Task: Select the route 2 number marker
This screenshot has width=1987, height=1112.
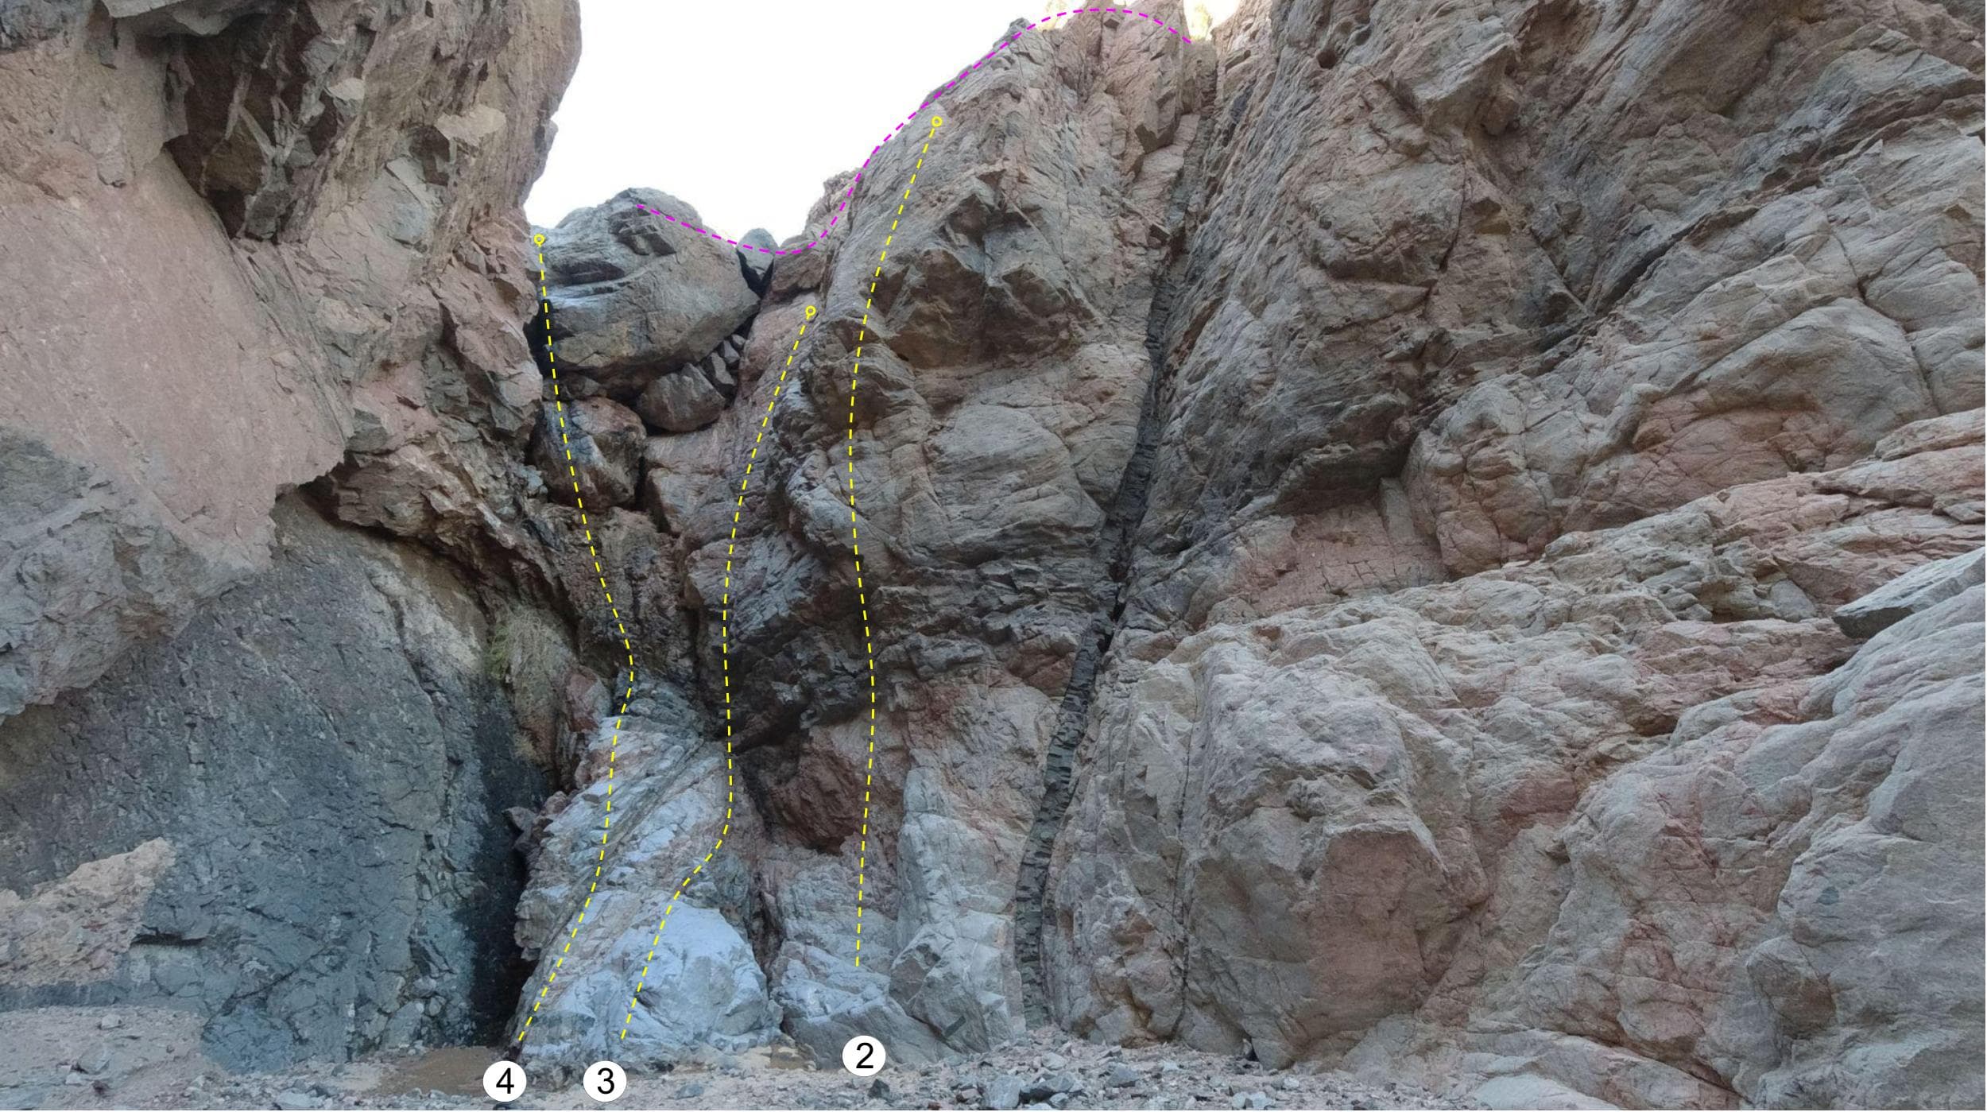Action: (864, 1056)
